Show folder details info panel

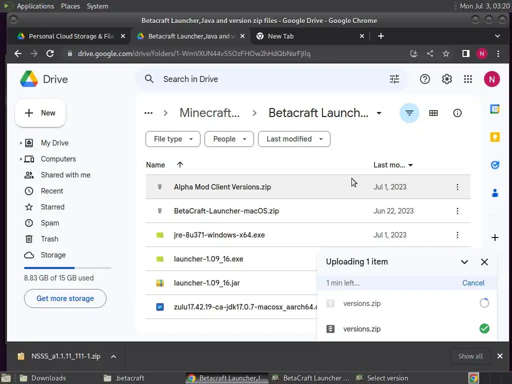point(457,113)
